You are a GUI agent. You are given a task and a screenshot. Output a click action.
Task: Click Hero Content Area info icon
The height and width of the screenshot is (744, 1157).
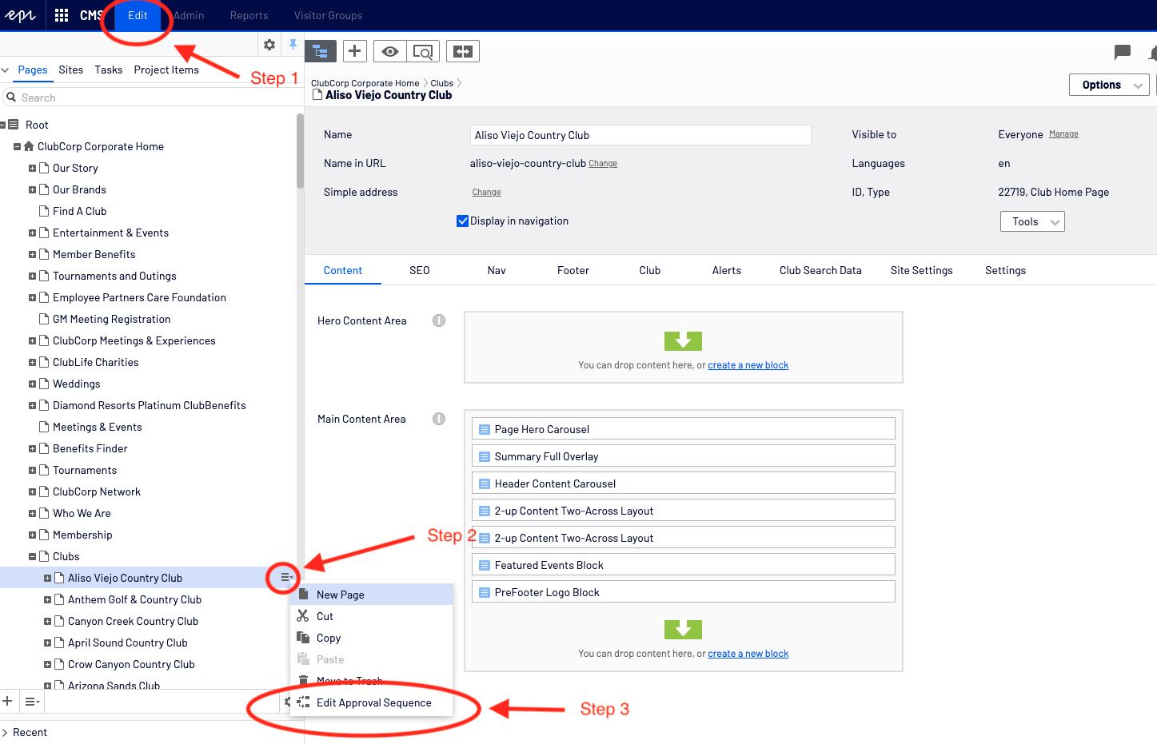coord(439,320)
